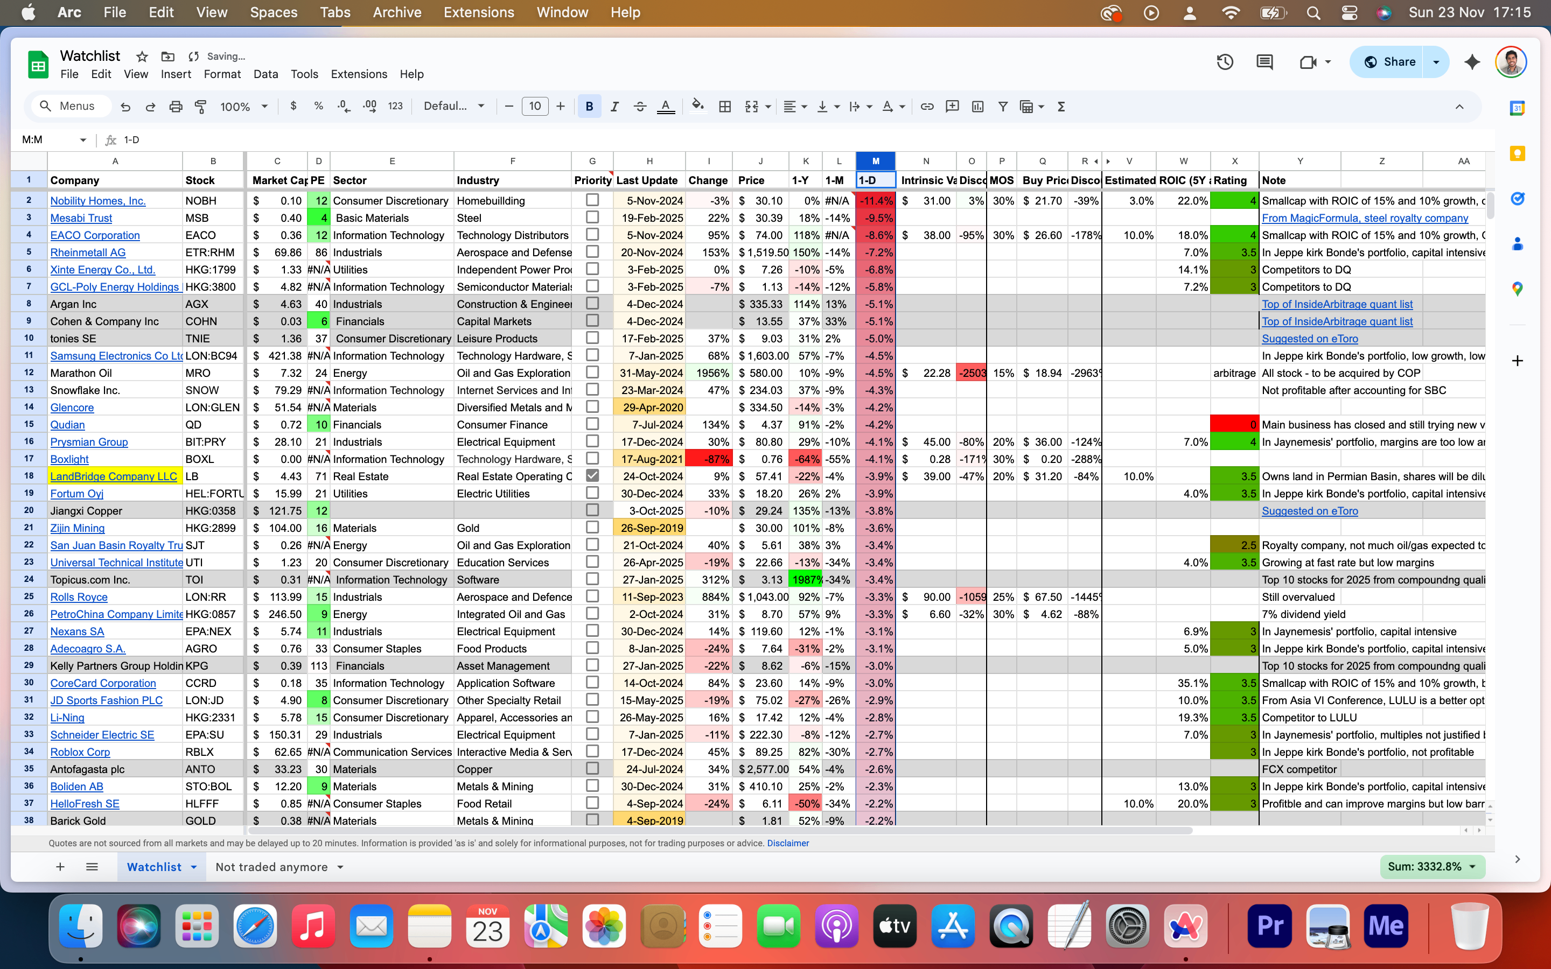This screenshot has width=1551, height=969.
Task: Toggle strikethrough formatting
Action: [640, 107]
